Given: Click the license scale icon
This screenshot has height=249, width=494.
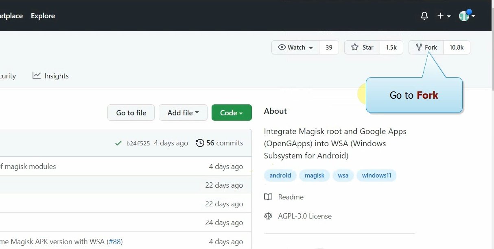Looking at the screenshot, I should pyautogui.click(x=268, y=216).
